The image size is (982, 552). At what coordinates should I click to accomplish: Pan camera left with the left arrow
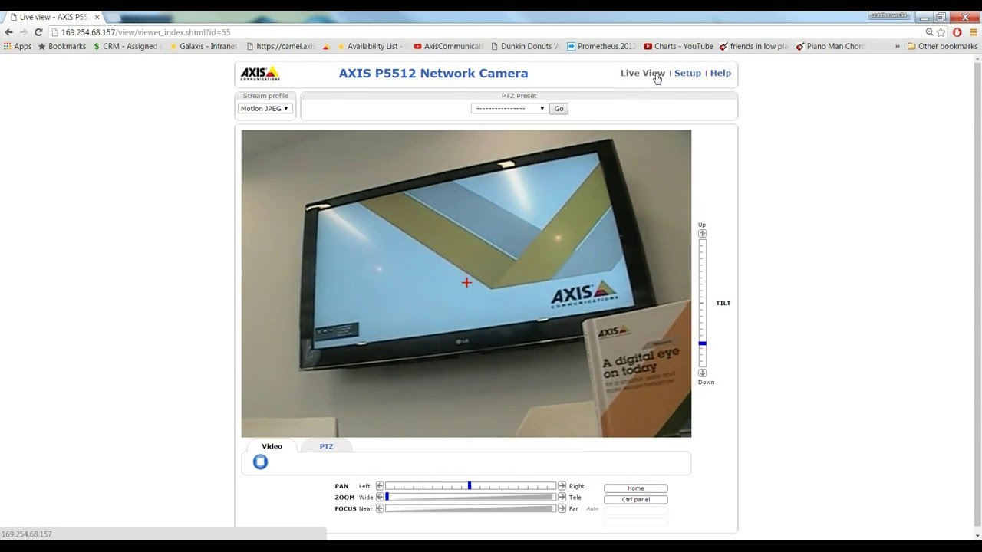(x=380, y=486)
